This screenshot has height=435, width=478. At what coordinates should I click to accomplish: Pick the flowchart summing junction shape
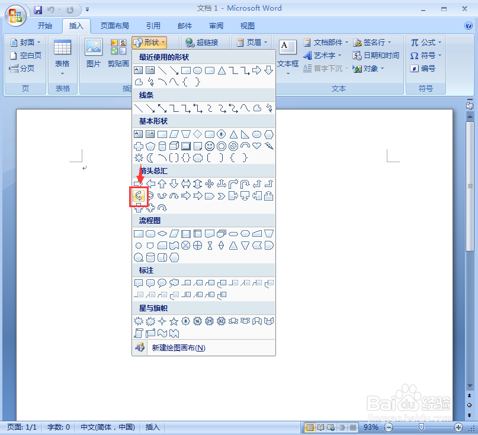[x=185, y=246]
